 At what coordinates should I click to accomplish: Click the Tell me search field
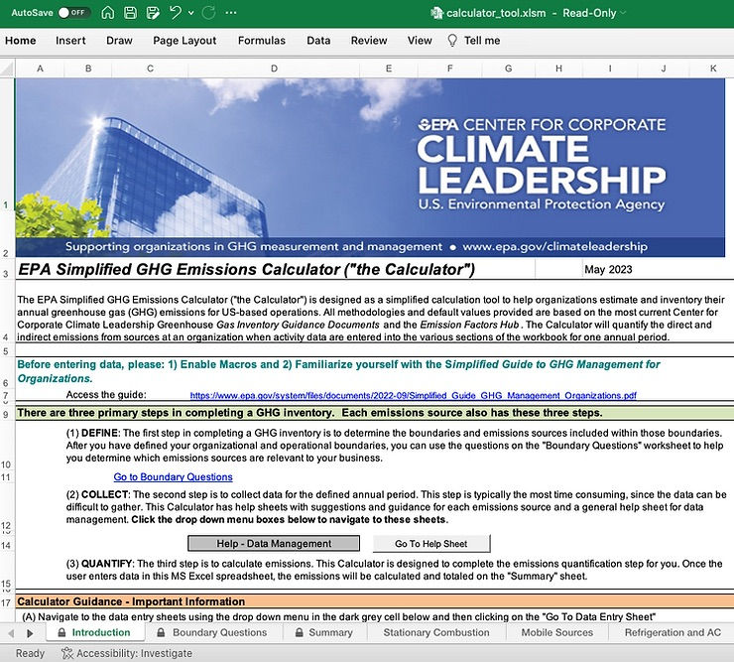pos(482,41)
